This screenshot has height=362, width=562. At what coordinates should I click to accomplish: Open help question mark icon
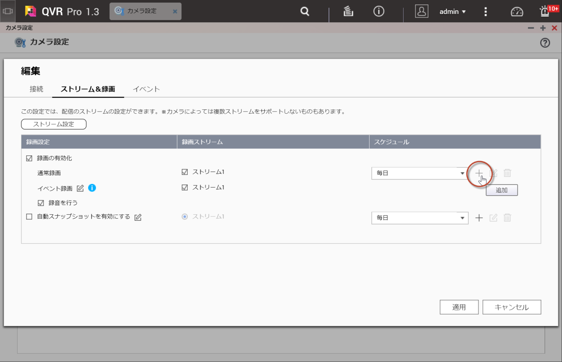coord(545,43)
